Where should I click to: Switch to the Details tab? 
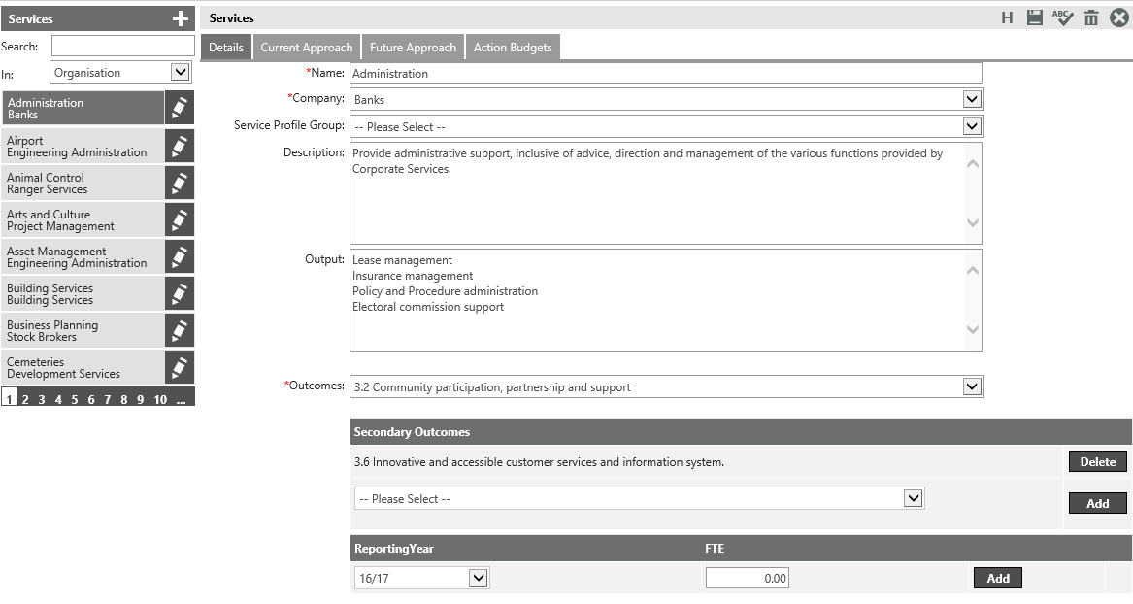pyautogui.click(x=226, y=47)
